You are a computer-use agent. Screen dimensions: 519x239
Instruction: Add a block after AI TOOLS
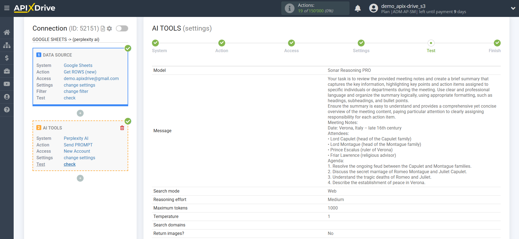(x=80, y=178)
